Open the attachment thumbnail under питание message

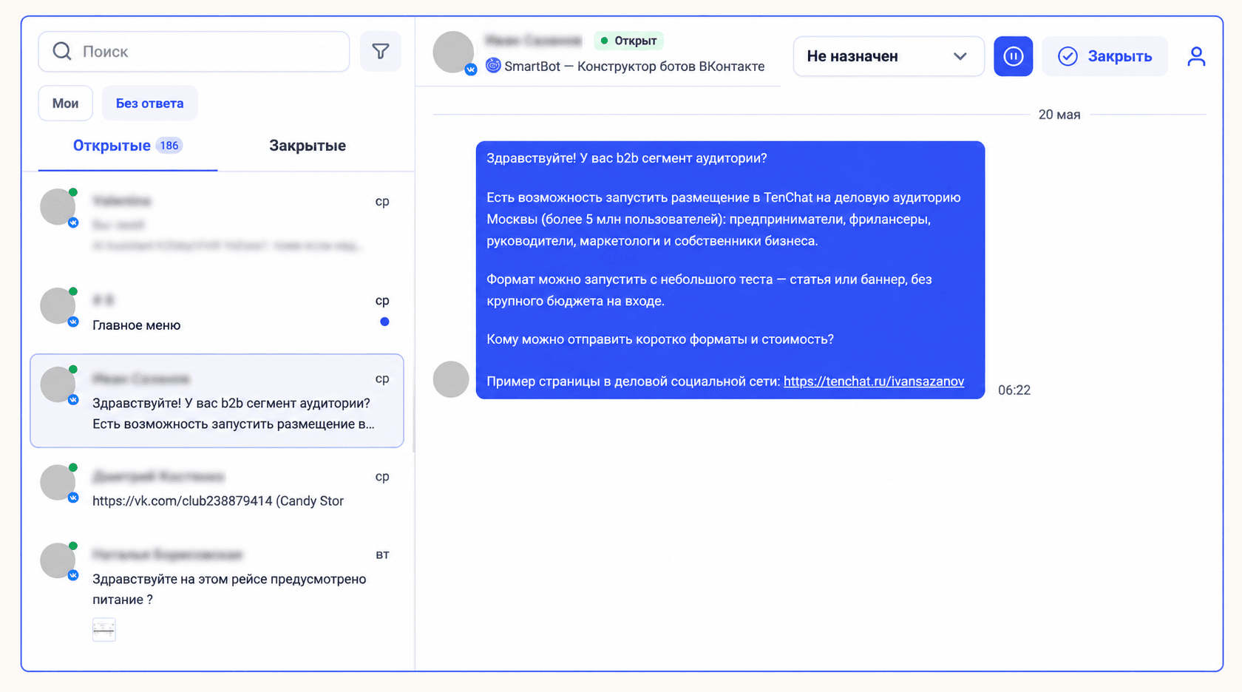(103, 629)
